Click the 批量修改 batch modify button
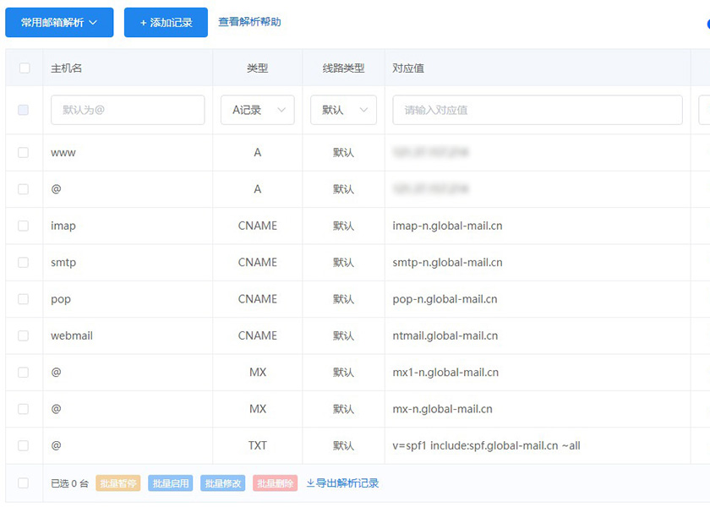The width and height of the screenshot is (710, 507). coord(222,482)
